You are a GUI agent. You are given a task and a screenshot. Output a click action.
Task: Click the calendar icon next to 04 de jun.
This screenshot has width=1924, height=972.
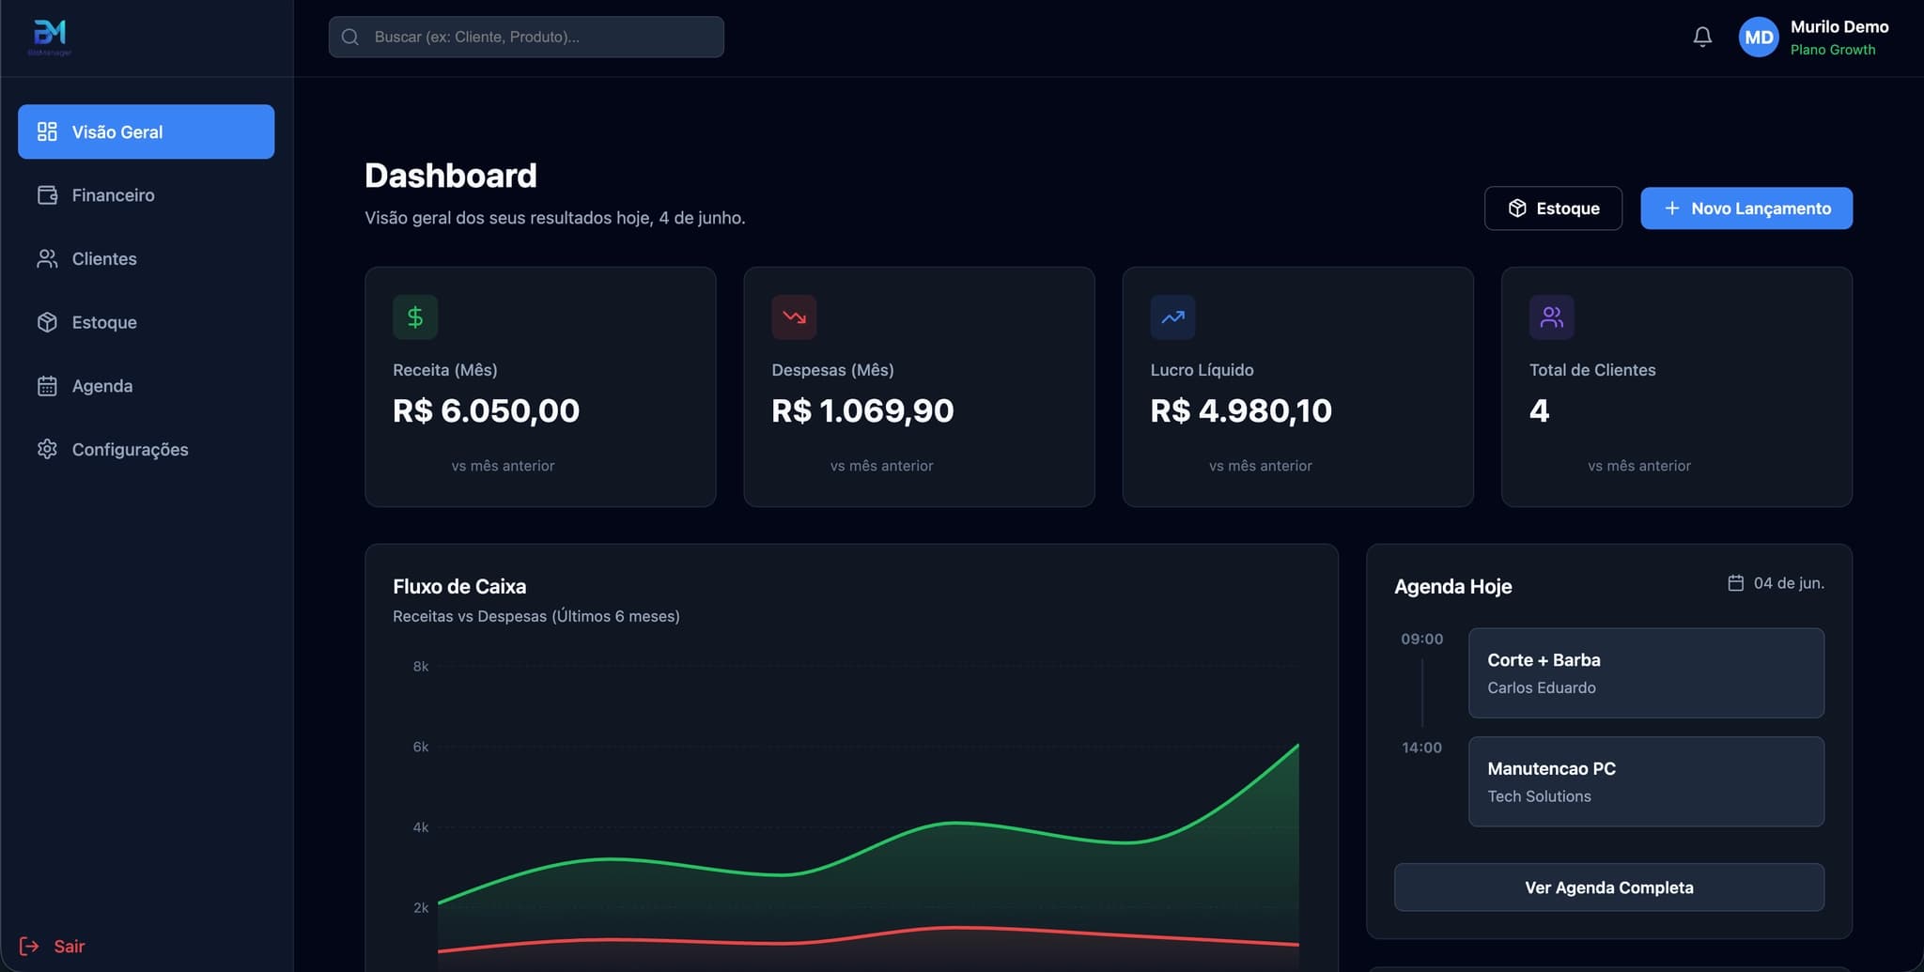click(x=1736, y=583)
